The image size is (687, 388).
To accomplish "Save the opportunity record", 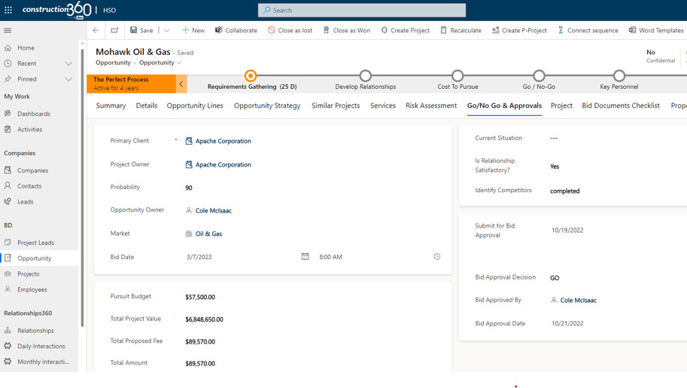I will tap(141, 30).
